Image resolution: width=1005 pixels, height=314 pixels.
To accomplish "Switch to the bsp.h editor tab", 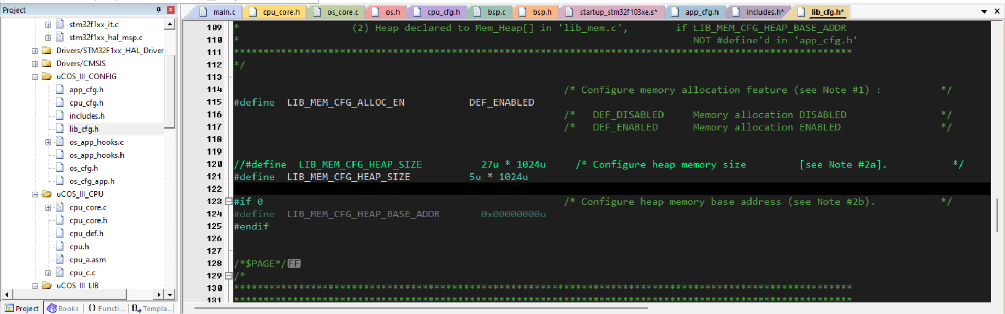I will (535, 12).
